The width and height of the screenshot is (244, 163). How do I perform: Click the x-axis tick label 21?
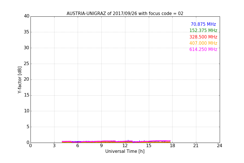pyautogui.click(x=196, y=146)
